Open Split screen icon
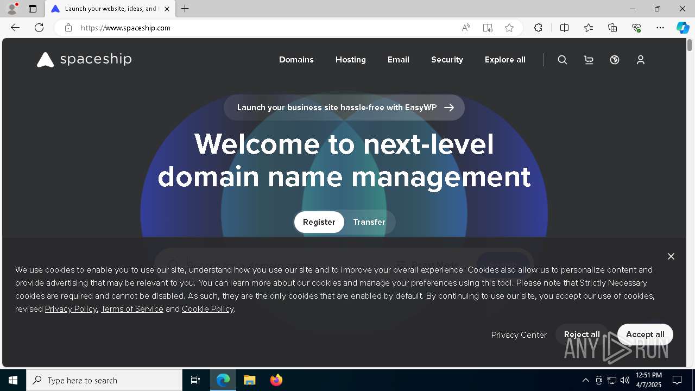This screenshot has width=695, height=391. point(564,28)
